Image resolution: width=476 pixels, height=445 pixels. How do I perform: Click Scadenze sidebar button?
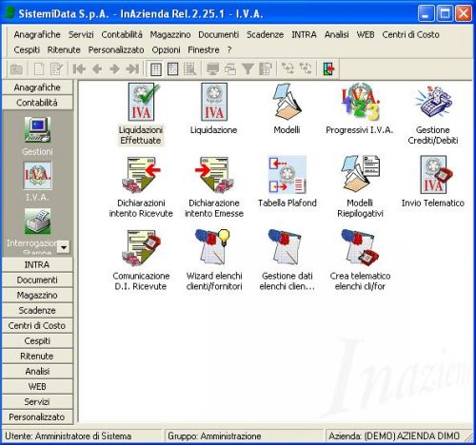pos(37,310)
